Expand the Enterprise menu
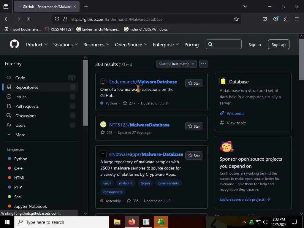 tap(166, 45)
